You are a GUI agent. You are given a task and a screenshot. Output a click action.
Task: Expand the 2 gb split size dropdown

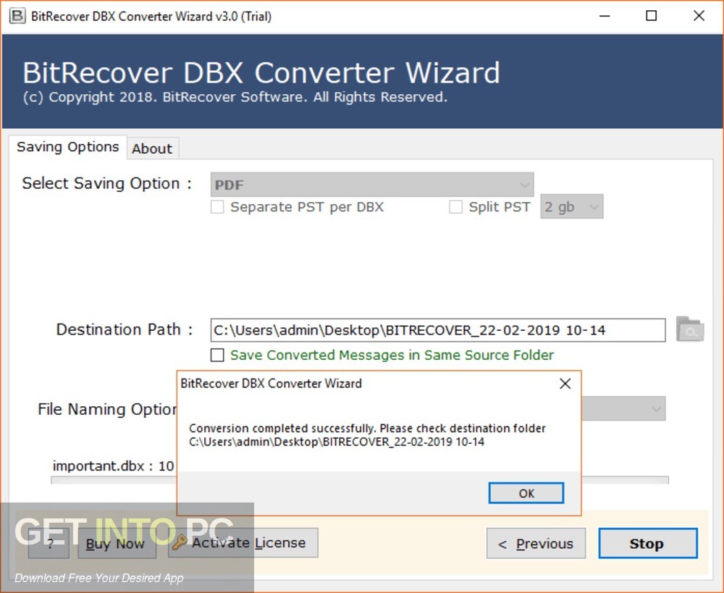pos(572,206)
